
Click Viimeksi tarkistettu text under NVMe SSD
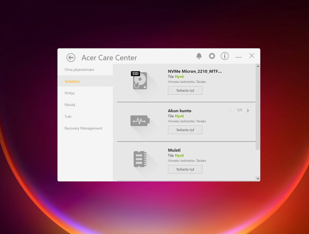coord(187,82)
